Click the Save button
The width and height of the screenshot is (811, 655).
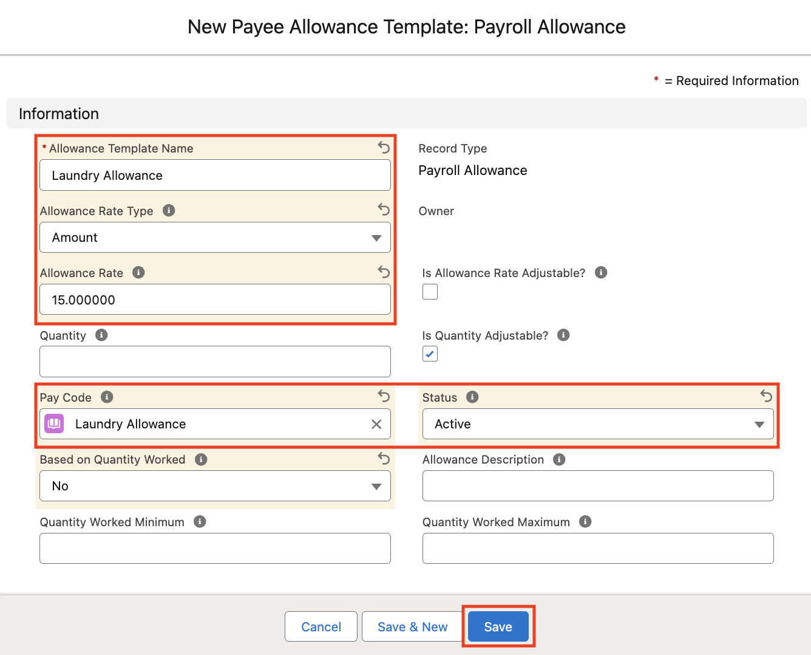click(498, 626)
